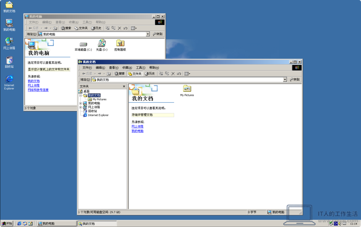Collapse 我的文档 node in folder tree

[81, 95]
